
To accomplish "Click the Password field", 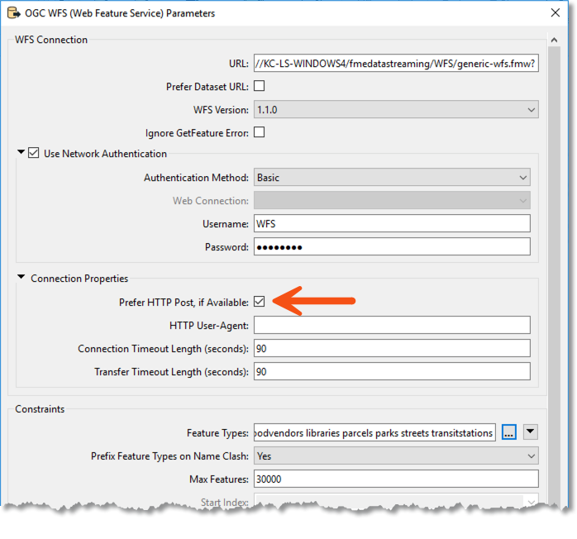I will pos(391,247).
